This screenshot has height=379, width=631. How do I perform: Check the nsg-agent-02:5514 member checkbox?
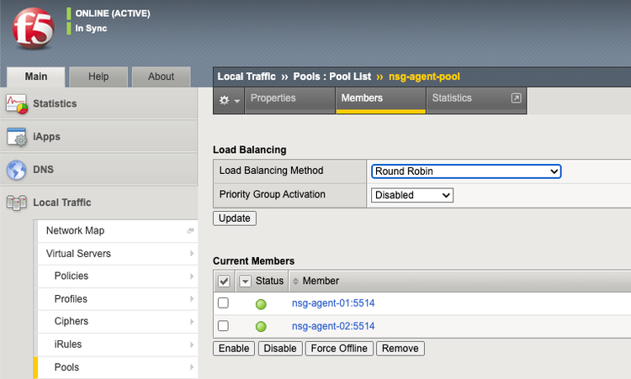point(223,326)
